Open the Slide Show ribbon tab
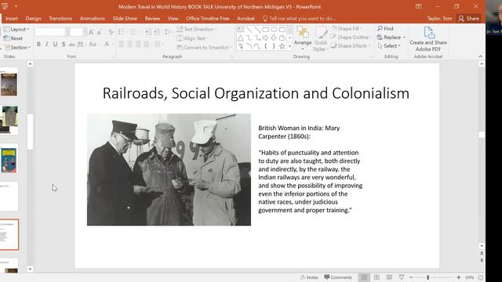This screenshot has width=502, height=282. (x=125, y=19)
